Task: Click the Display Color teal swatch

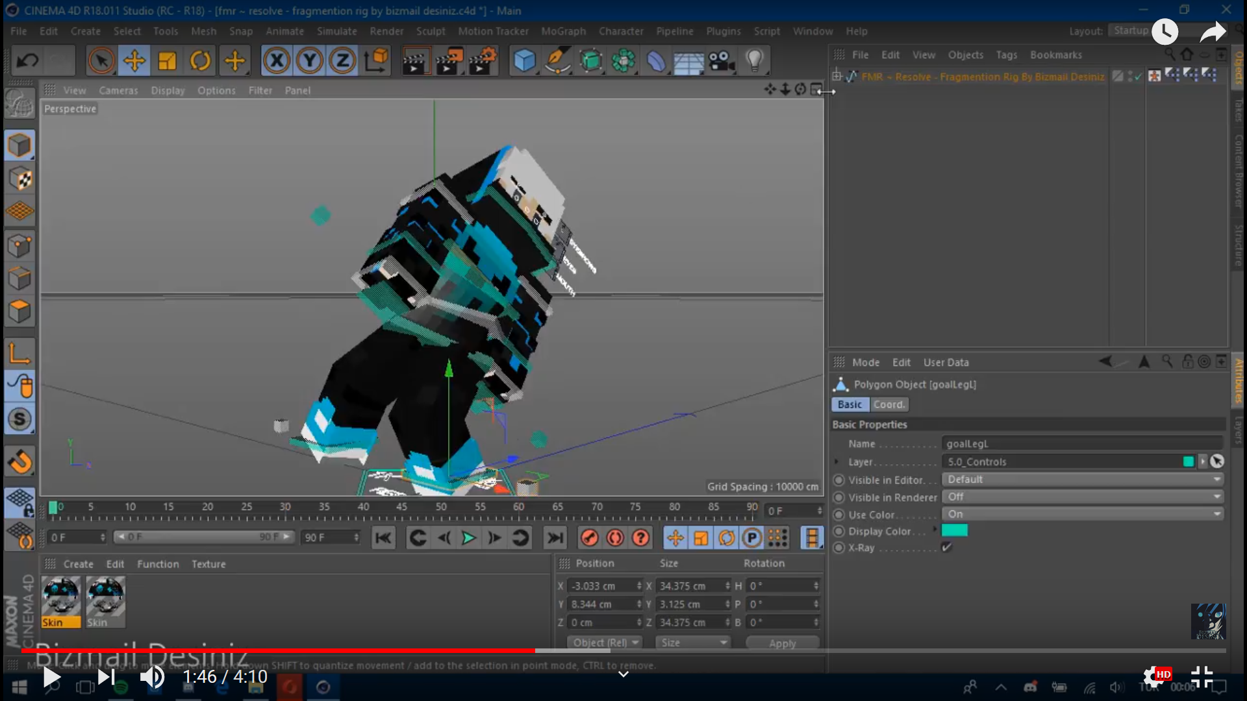Action: point(955,530)
